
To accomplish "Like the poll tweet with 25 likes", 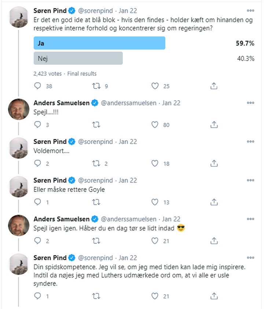I will pos(155,86).
